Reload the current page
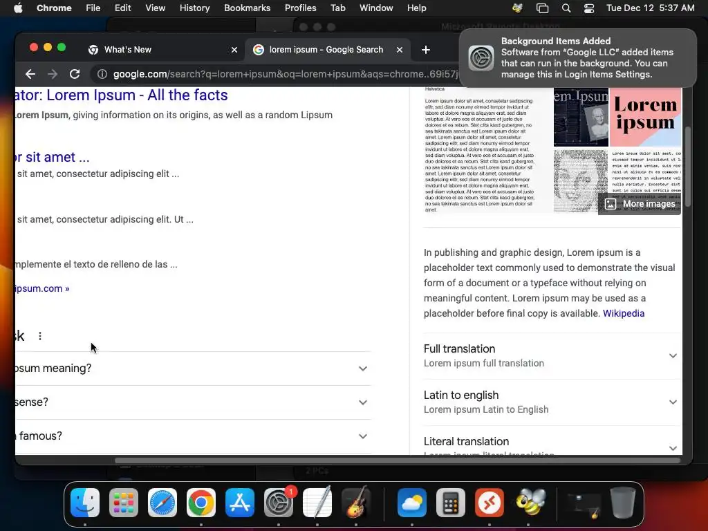708x531 pixels. (x=75, y=74)
